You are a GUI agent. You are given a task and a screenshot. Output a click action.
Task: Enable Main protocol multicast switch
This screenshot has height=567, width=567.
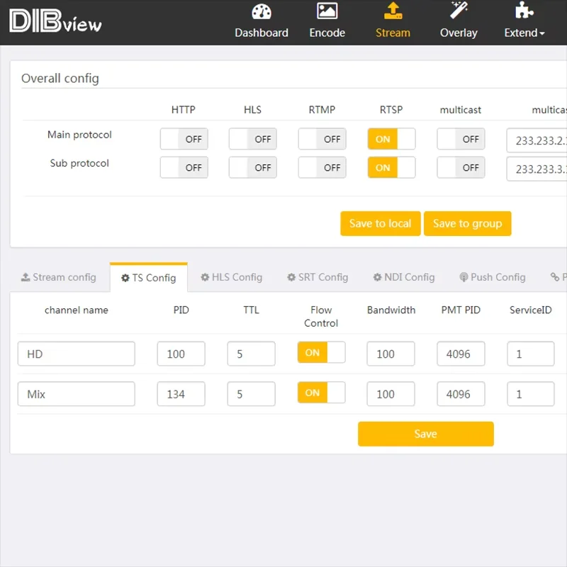pos(461,139)
